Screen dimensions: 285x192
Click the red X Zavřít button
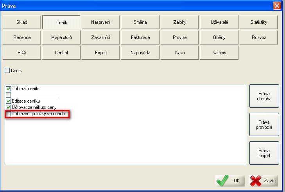point(263,181)
